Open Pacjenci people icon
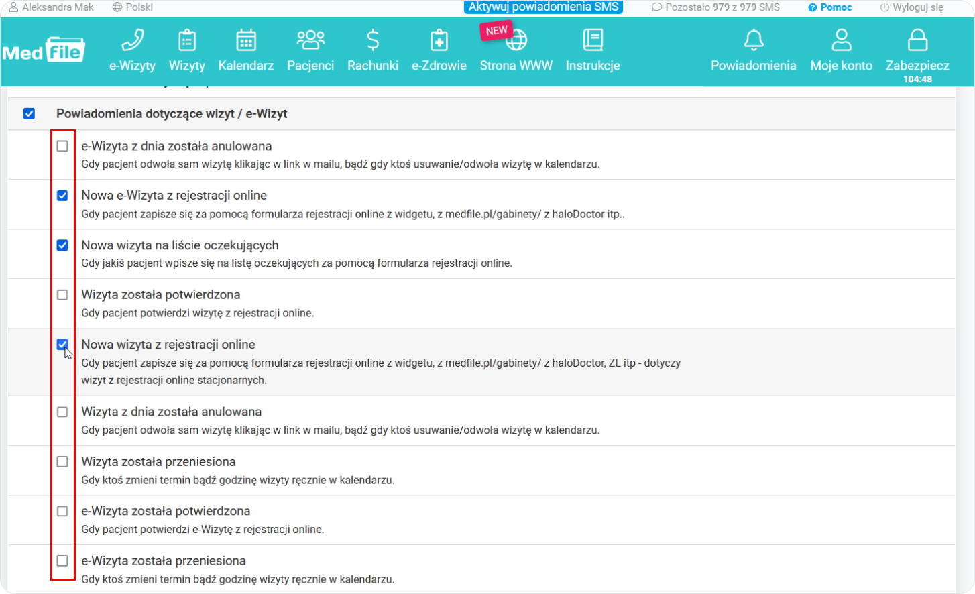Screen dimensions: 975x594 tap(310, 40)
